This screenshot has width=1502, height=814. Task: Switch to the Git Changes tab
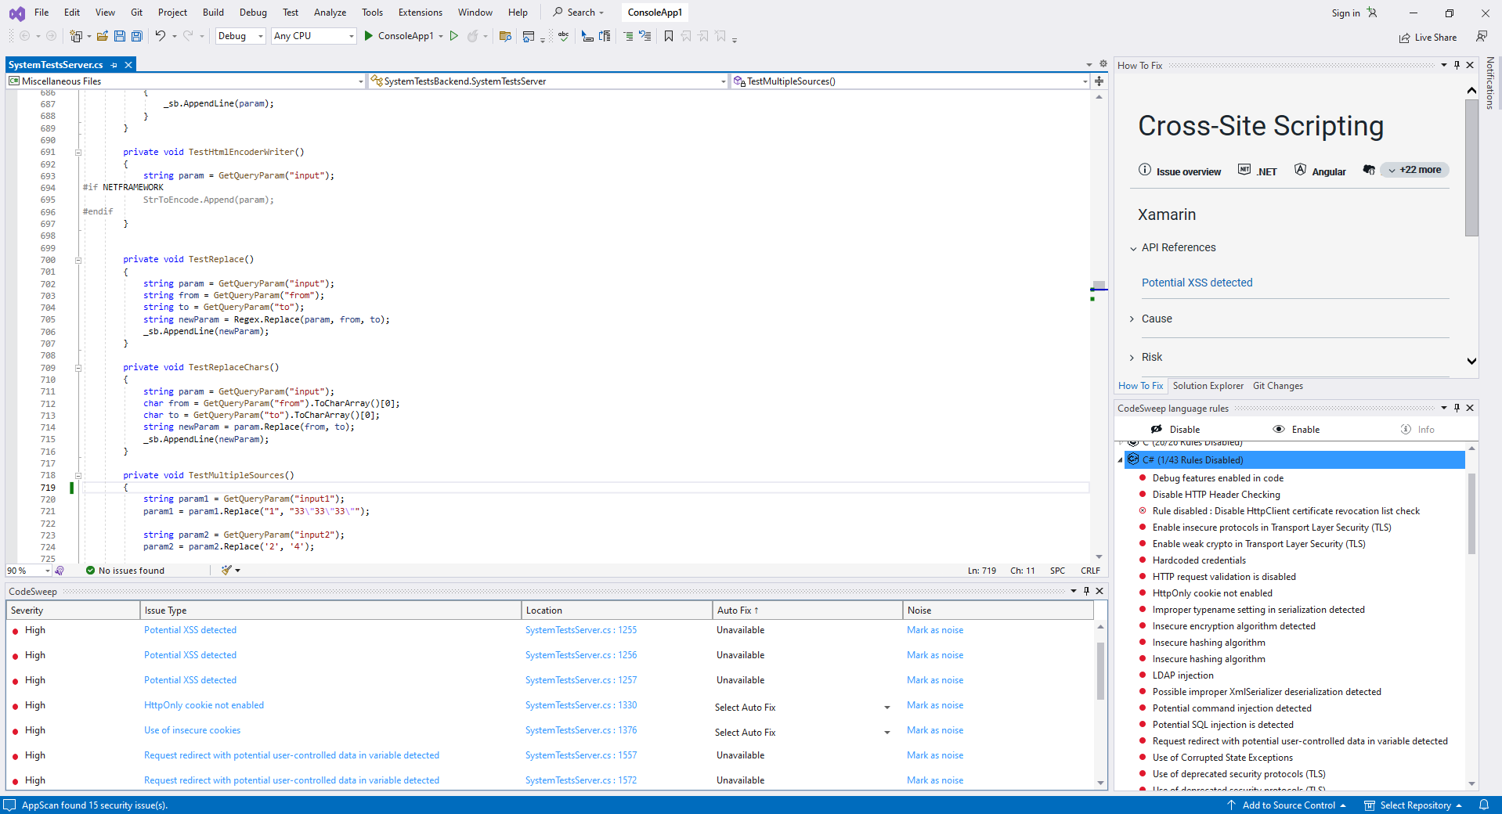1278,386
